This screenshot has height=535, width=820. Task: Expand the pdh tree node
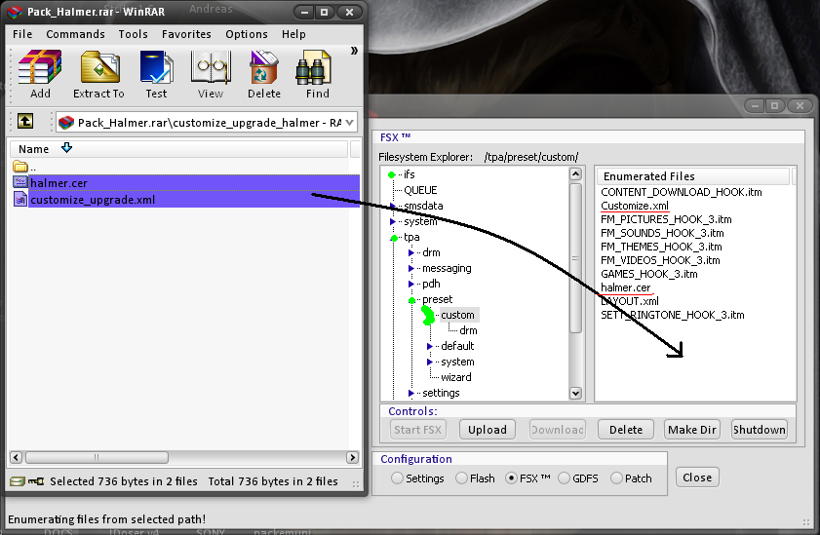coord(411,285)
